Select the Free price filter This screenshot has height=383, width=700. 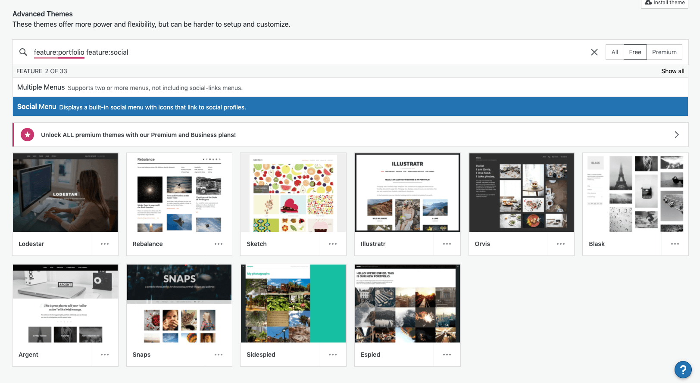(635, 52)
